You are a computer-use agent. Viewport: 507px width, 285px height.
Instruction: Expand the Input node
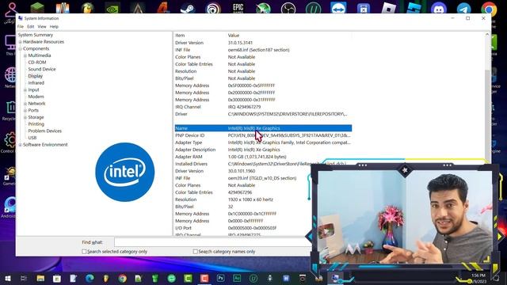pos(25,89)
